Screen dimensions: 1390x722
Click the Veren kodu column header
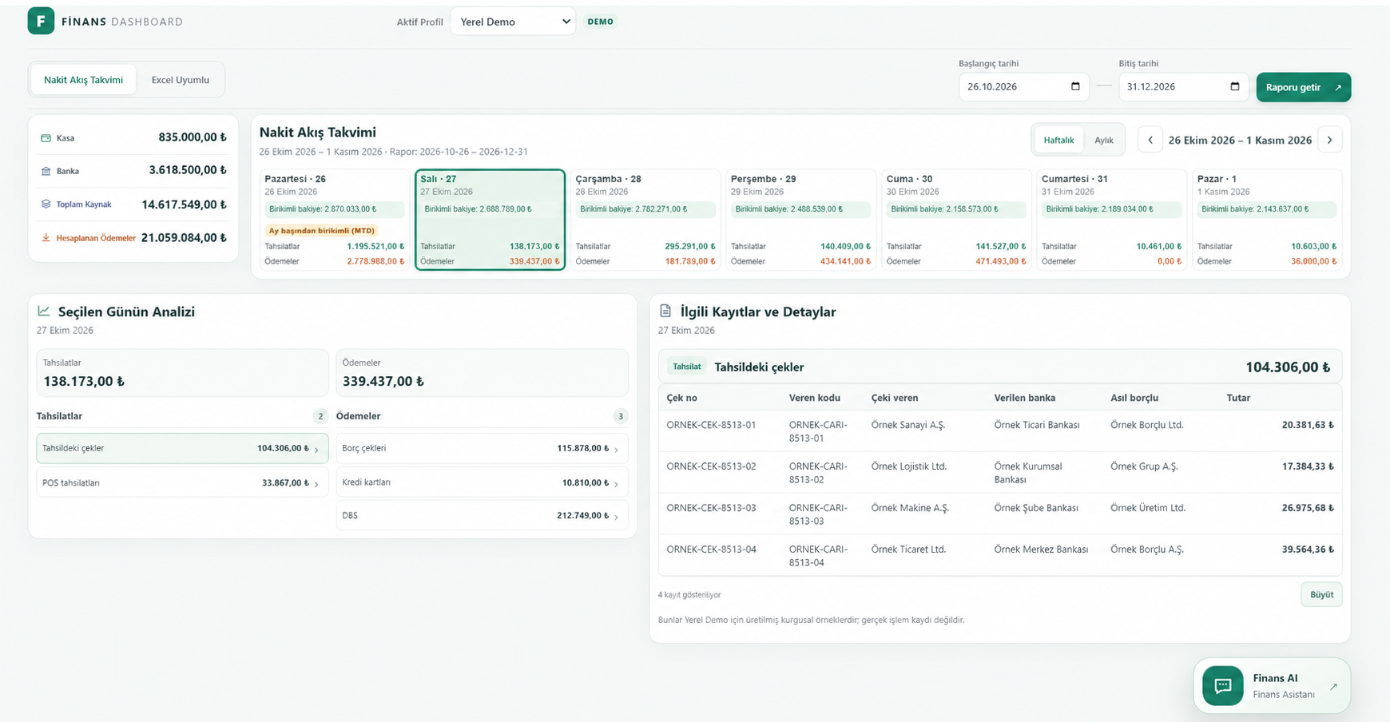[x=815, y=398]
